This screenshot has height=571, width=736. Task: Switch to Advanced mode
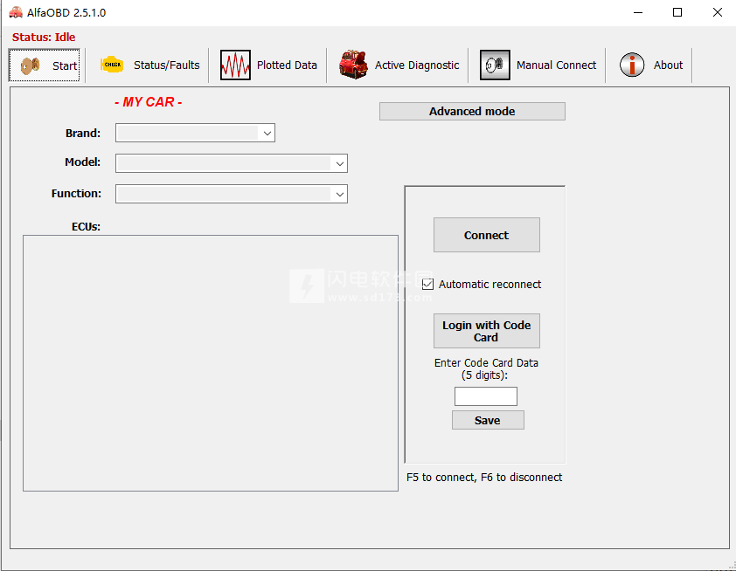coord(472,112)
